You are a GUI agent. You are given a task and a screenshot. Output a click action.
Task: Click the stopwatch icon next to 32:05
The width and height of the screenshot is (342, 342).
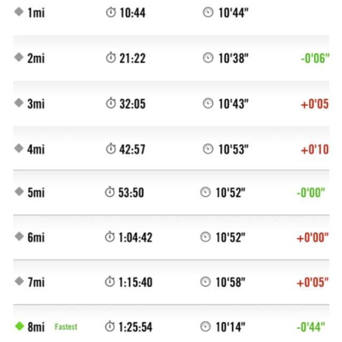click(x=111, y=103)
